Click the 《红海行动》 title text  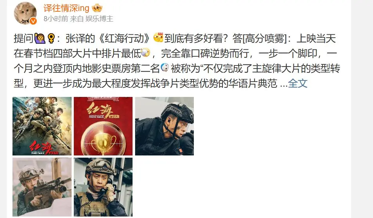[x=124, y=38]
